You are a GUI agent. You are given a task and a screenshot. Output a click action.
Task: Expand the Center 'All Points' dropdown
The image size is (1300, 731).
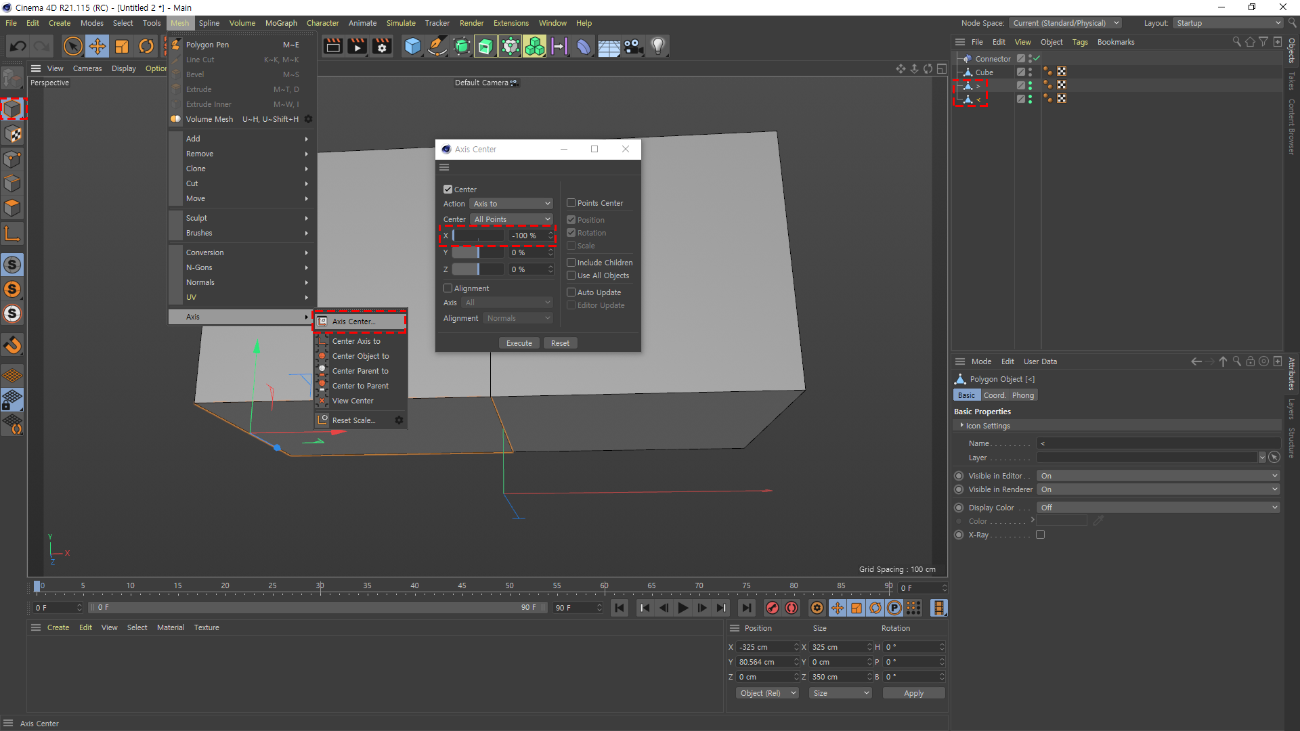511,219
